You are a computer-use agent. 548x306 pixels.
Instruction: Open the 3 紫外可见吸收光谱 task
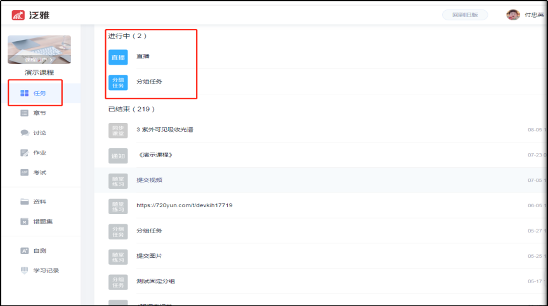pyautogui.click(x=164, y=130)
